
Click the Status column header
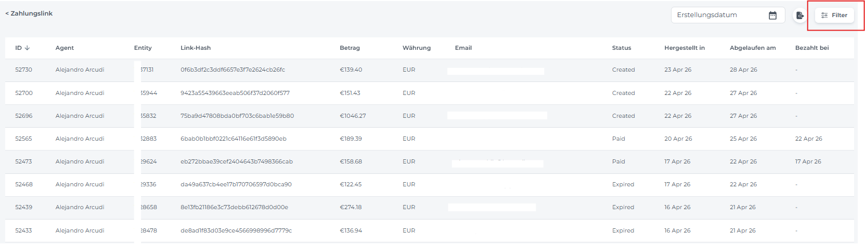tap(622, 48)
